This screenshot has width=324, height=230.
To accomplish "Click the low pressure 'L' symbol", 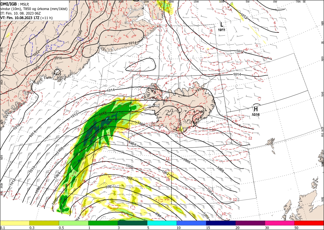I will [222, 25].
